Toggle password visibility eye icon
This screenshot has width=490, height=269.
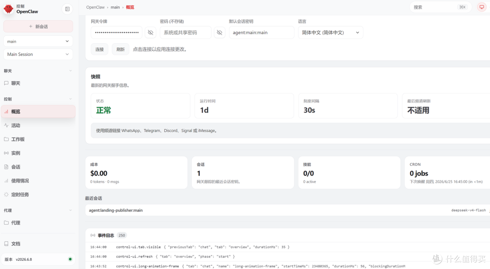[x=220, y=33]
